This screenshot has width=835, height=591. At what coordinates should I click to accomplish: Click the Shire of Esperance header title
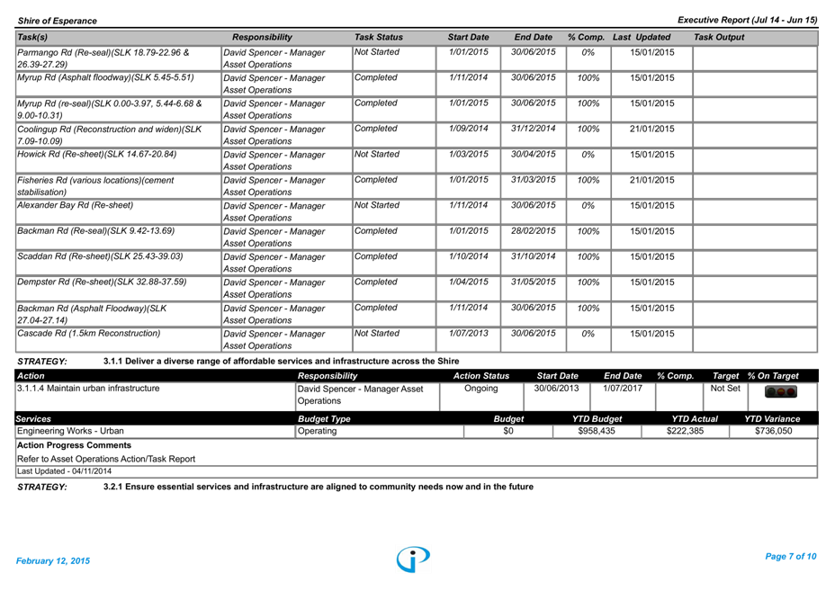tap(57, 21)
